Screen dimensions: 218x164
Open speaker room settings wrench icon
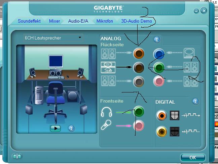pos(71,128)
